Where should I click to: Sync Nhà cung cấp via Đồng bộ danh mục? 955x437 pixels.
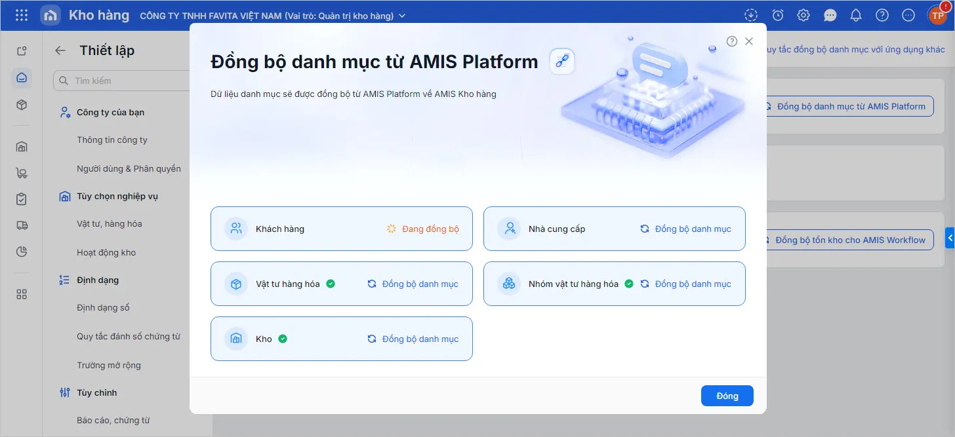coord(685,229)
